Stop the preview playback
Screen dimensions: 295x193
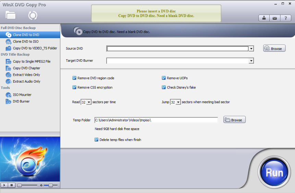[x=11, y=185]
